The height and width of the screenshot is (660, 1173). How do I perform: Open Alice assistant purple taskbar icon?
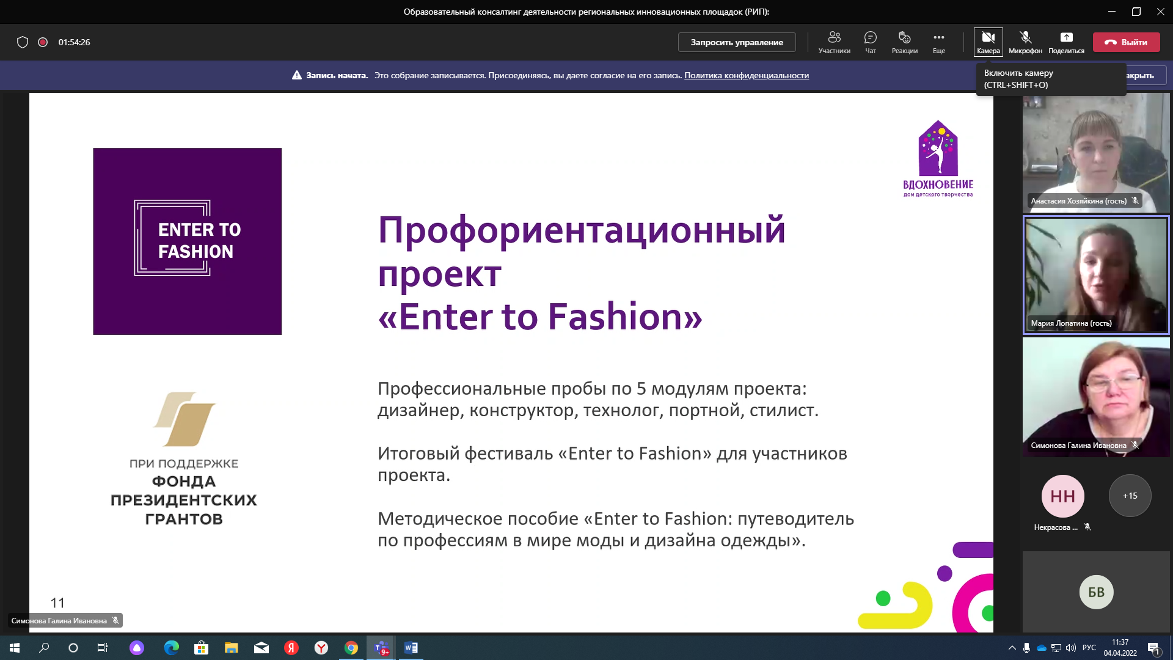pyautogui.click(x=137, y=648)
